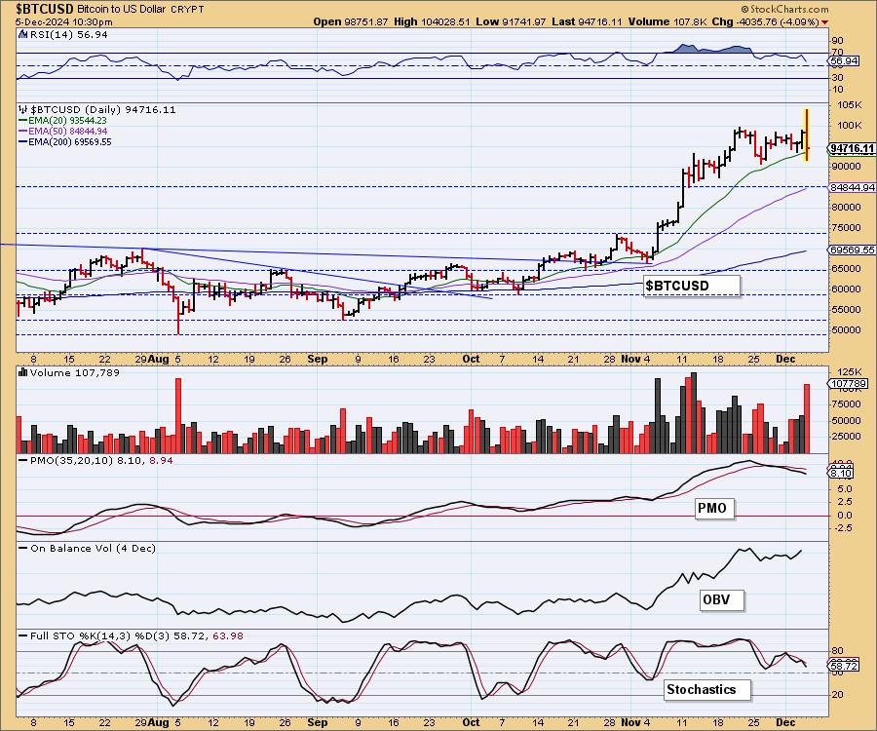Image resolution: width=877 pixels, height=731 pixels.
Task: Click the 107789 volume tag on right axis
Action: click(x=849, y=384)
